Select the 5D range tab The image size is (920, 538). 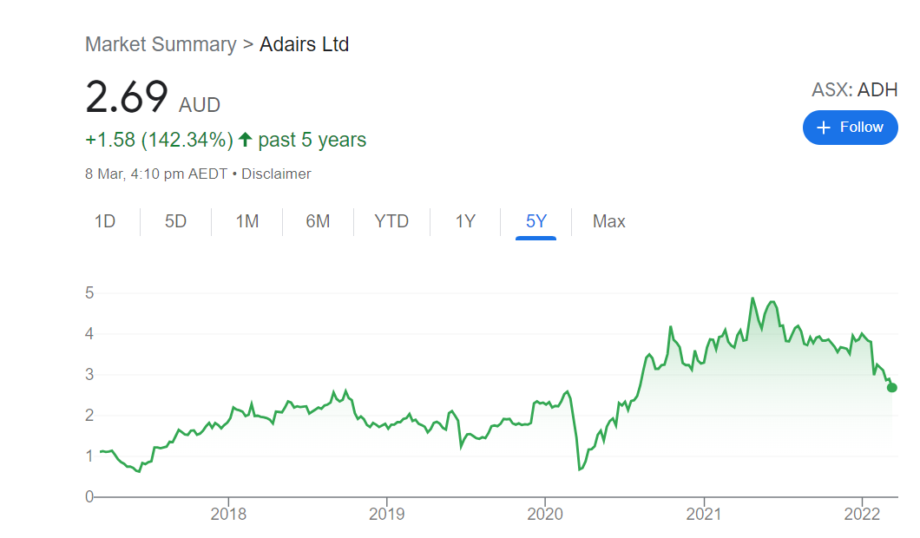point(175,221)
